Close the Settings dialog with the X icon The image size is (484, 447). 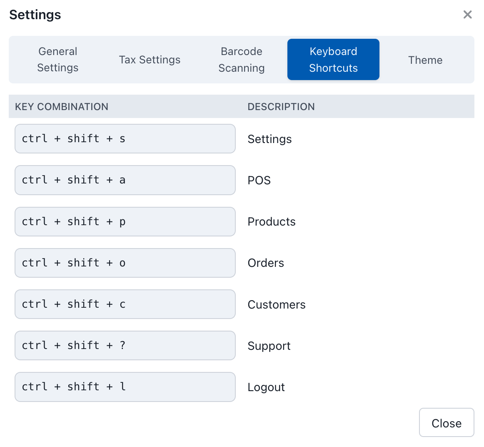[x=467, y=15]
